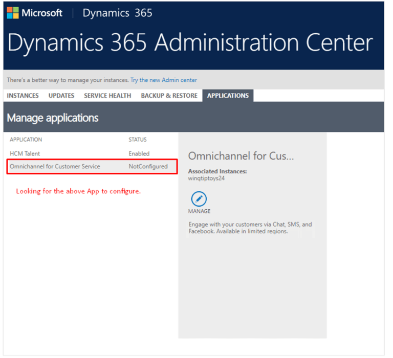
Task: Click the NotConfigured status value
Action: click(148, 166)
